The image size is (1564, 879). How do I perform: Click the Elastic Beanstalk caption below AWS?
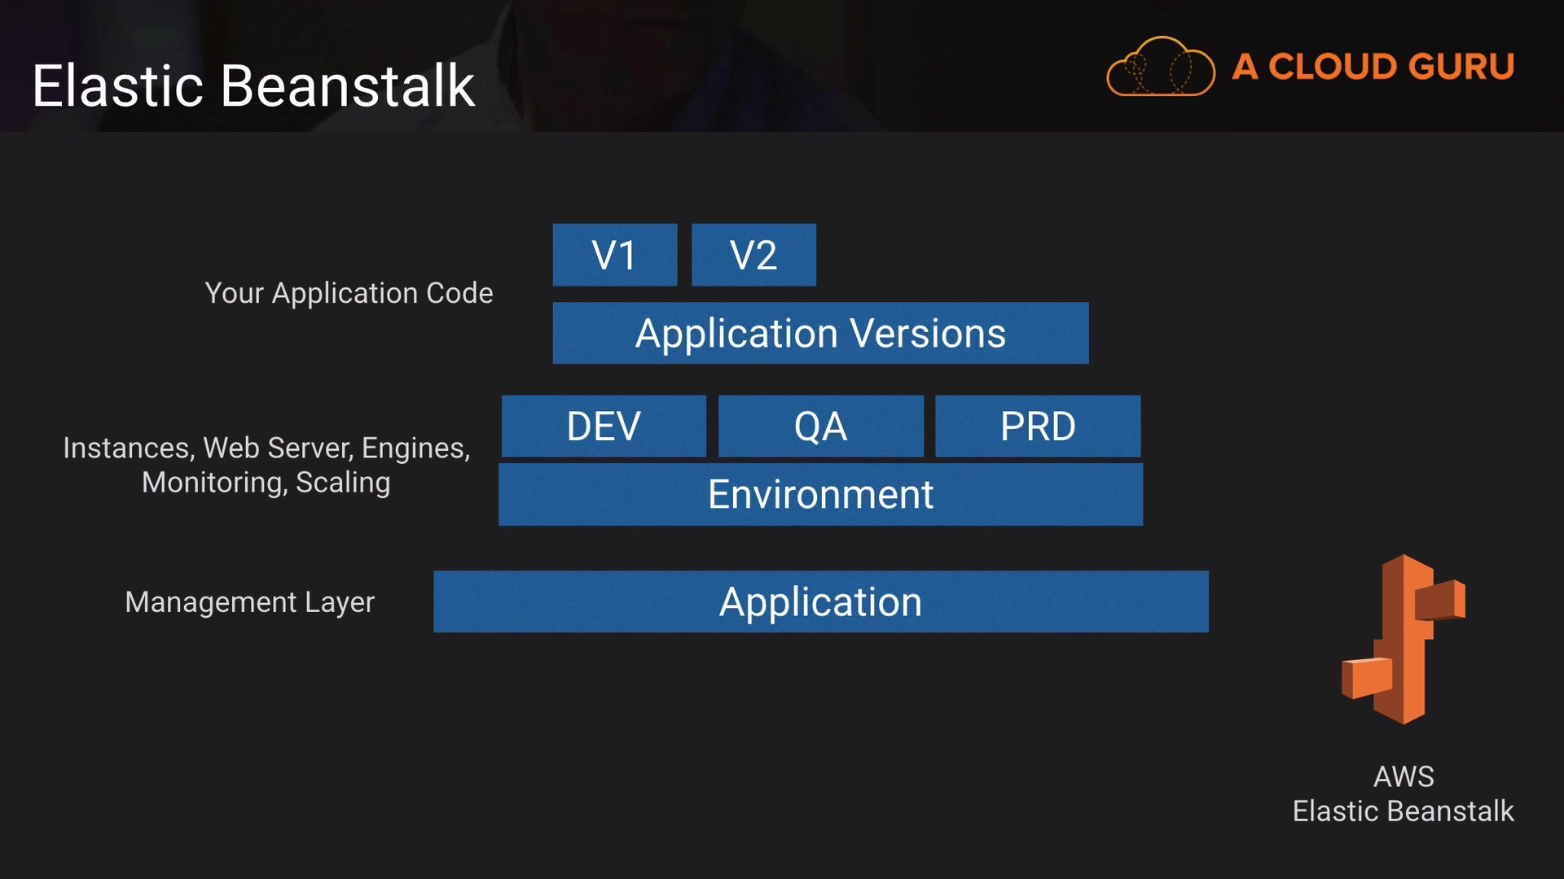click(1403, 811)
